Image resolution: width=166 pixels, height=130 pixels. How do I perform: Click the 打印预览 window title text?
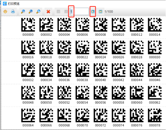[14, 4]
